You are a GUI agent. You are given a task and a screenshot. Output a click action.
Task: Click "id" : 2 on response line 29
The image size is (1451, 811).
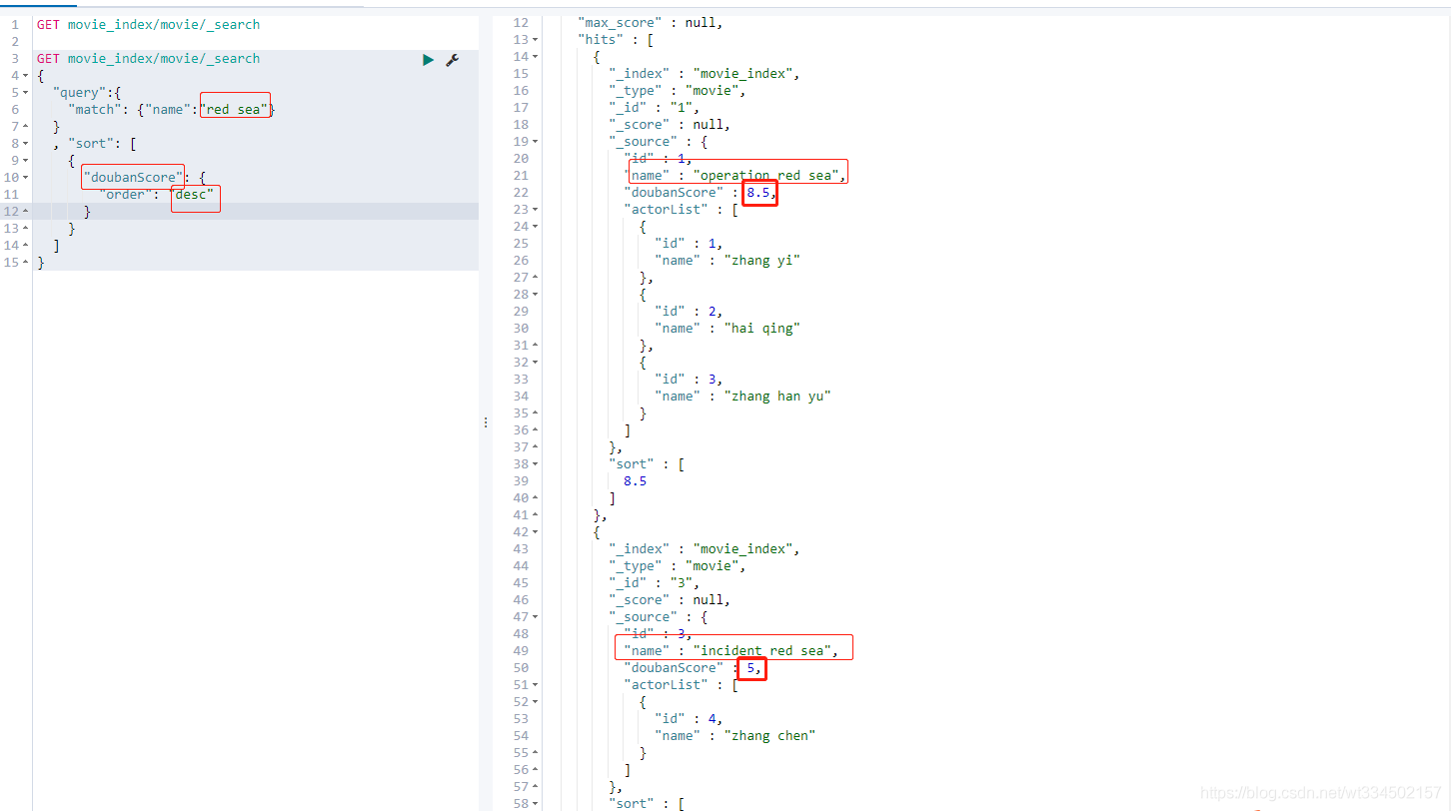tap(689, 312)
